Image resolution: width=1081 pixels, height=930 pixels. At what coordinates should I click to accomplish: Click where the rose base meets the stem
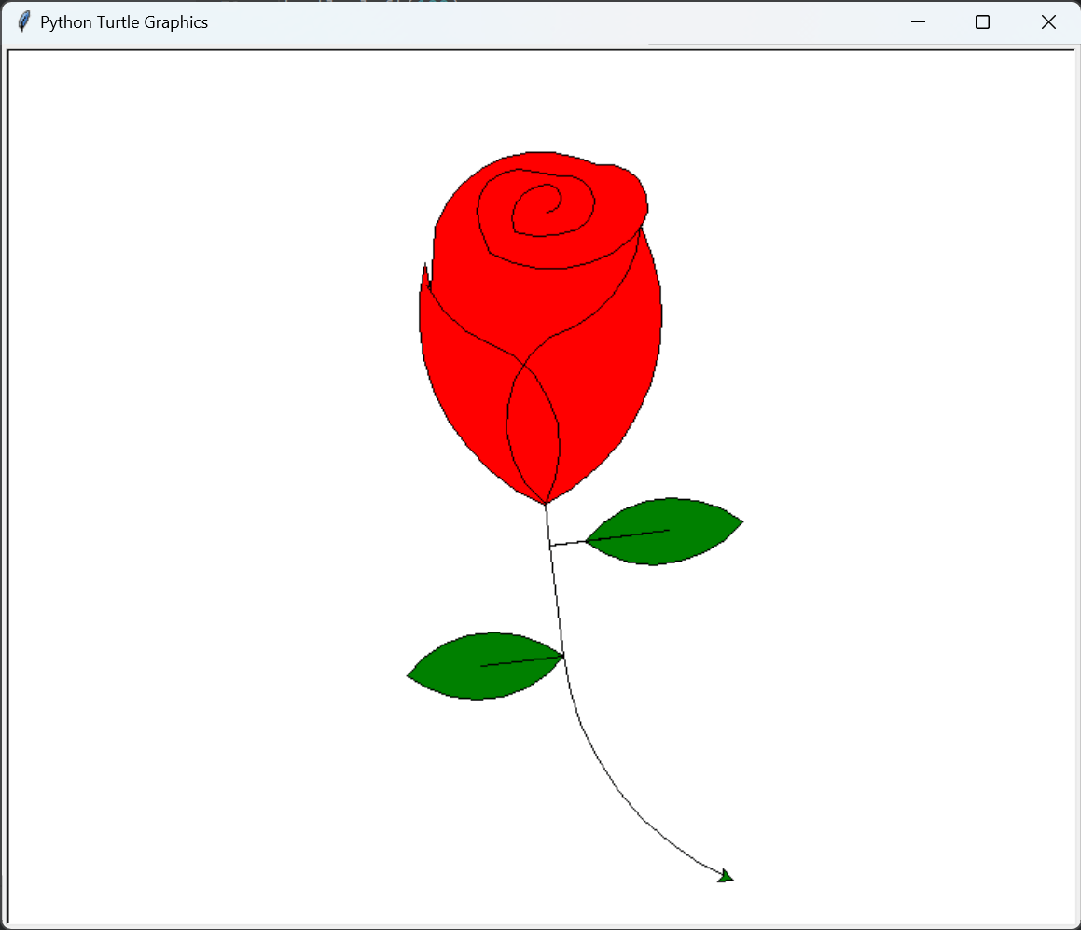546,505
